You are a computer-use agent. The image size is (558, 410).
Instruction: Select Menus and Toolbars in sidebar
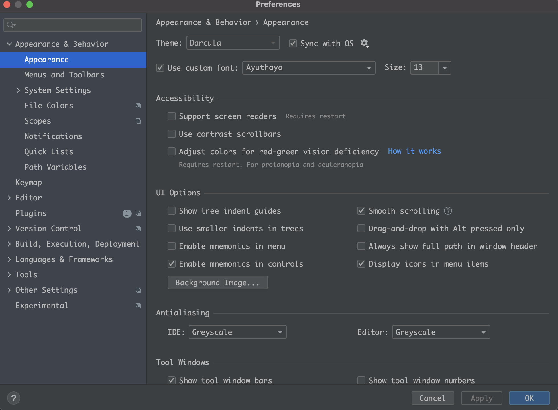(x=64, y=75)
